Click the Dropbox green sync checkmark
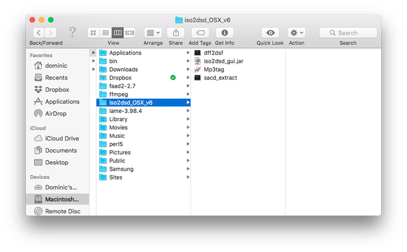Screen dimensions: 407x252 [x=173, y=78]
